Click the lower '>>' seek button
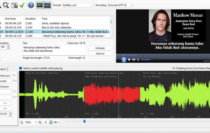This screenshot has width=210, height=133. coord(5,108)
